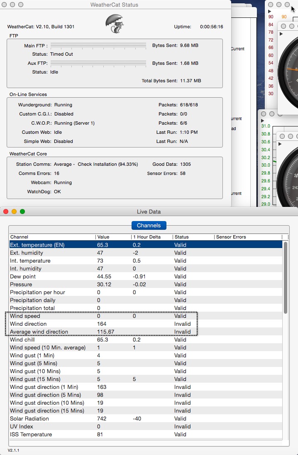The image size is (298, 455).
Task: Sort by the Value column header
Action: (113, 237)
